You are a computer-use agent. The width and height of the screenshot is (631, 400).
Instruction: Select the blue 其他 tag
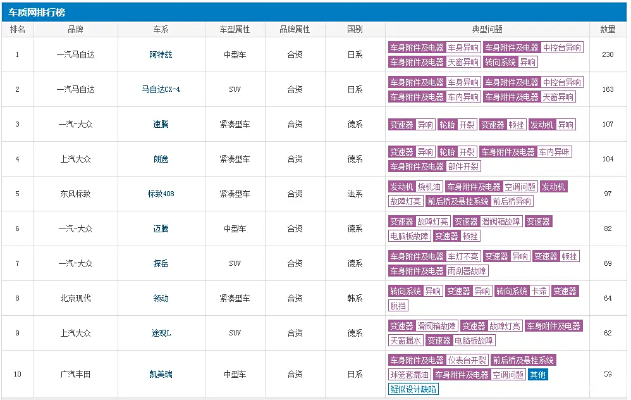tap(538, 375)
